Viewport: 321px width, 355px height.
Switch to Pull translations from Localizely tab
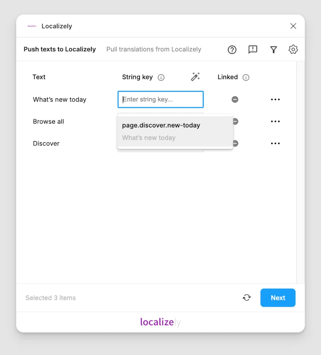coord(154,49)
